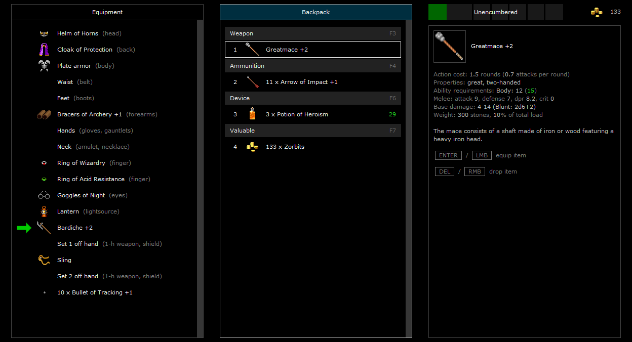Click the Arrow of Impact icon

click(252, 82)
